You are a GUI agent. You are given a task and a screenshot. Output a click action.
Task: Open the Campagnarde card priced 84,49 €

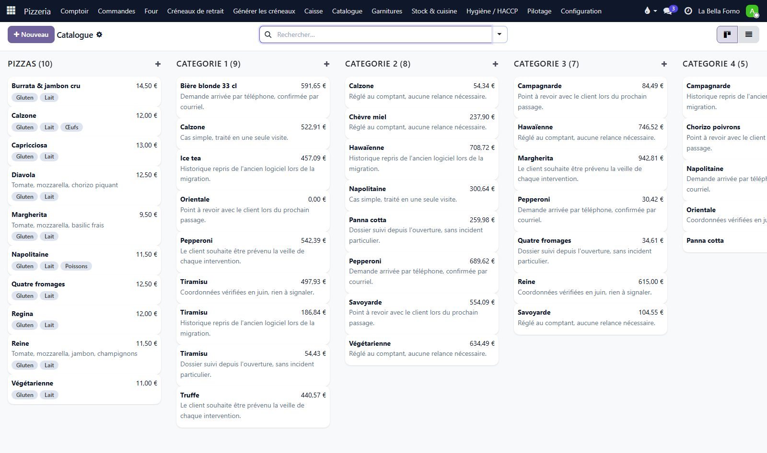[x=591, y=97]
